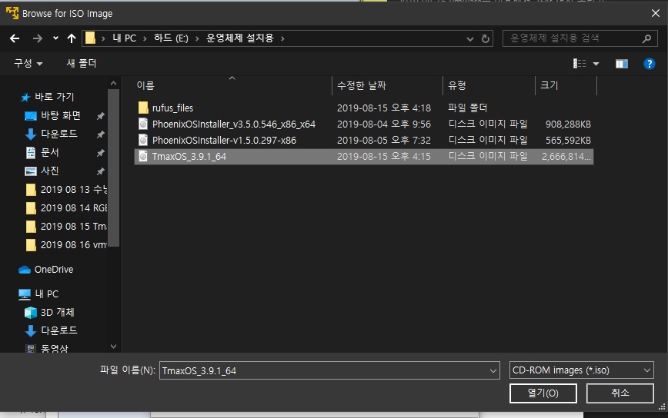The height and width of the screenshot is (418, 668).
Task: Click disk image icon of PhoenixOSInstaller-v1.5.0.297-x86
Action: point(143,141)
